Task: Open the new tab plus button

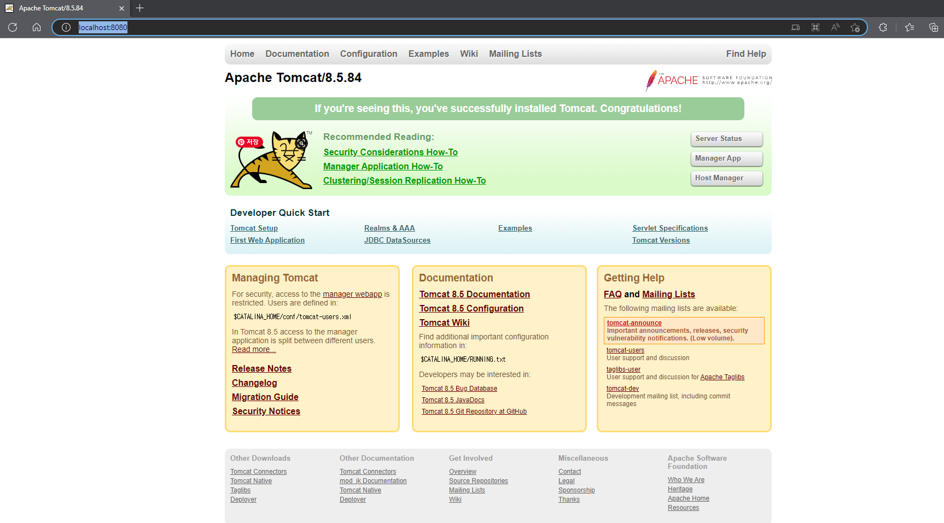Action: pos(139,8)
